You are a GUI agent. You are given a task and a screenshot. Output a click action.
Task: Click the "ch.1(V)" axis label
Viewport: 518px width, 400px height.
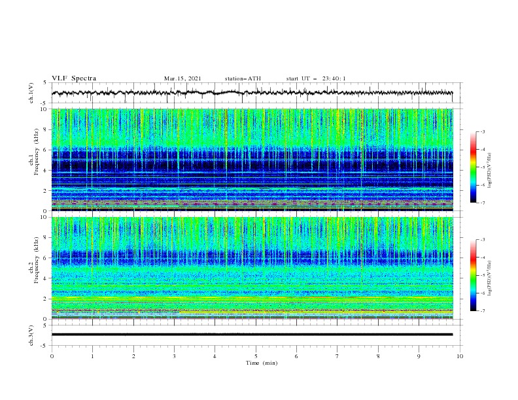31,93
